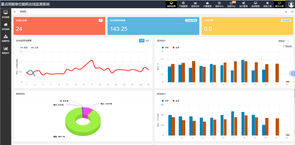This screenshot has height=145, width=295.
Task: Expand the power plant selector dropdown
Action: pos(284,41)
